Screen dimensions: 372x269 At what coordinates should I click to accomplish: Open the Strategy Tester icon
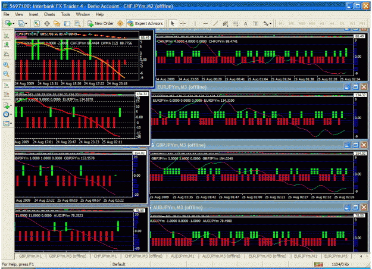(77, 23)
